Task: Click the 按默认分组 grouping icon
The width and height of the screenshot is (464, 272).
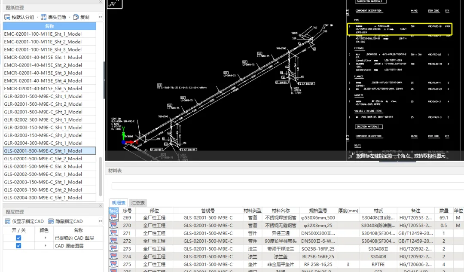Action: coord(7,17)
